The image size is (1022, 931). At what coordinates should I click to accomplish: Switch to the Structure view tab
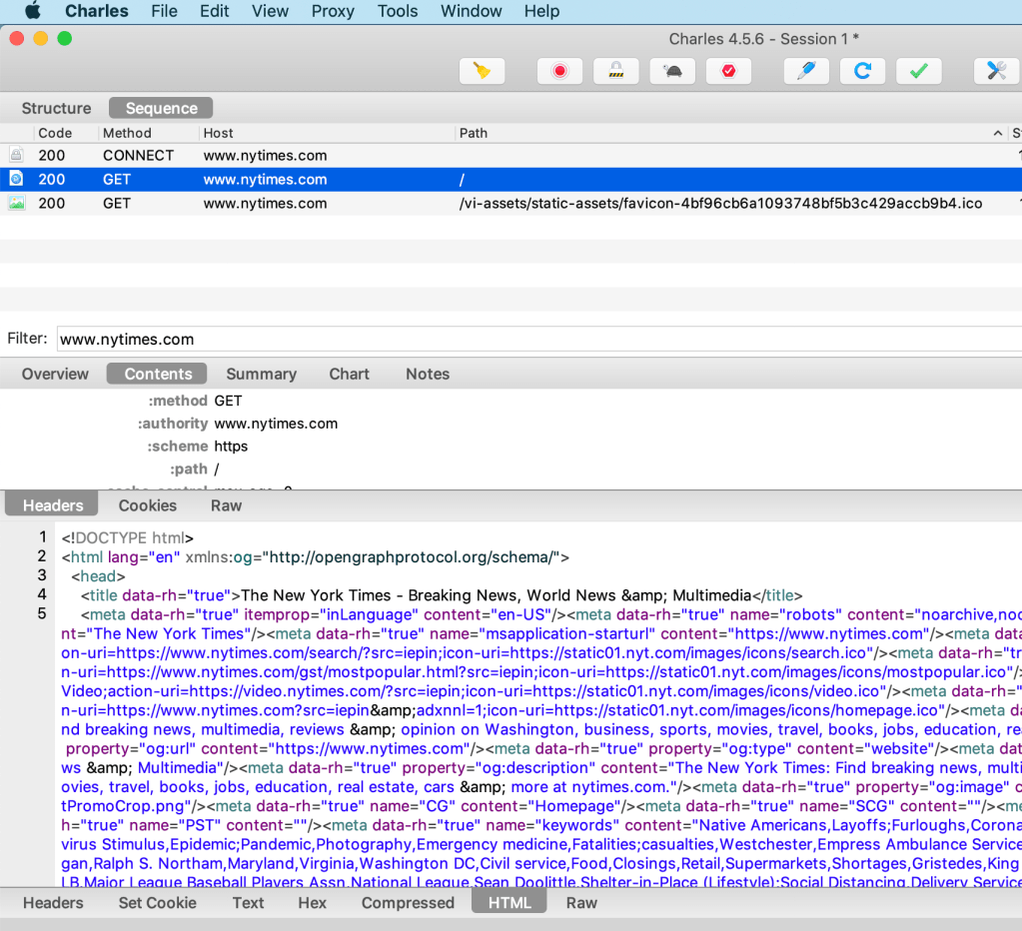pyautogui.click(x=56, y=108)
